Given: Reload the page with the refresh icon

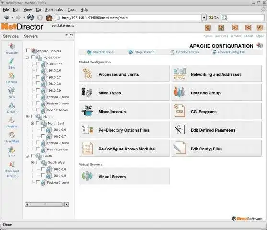Looking at the screenshot, I should click(x=31, y=17).
